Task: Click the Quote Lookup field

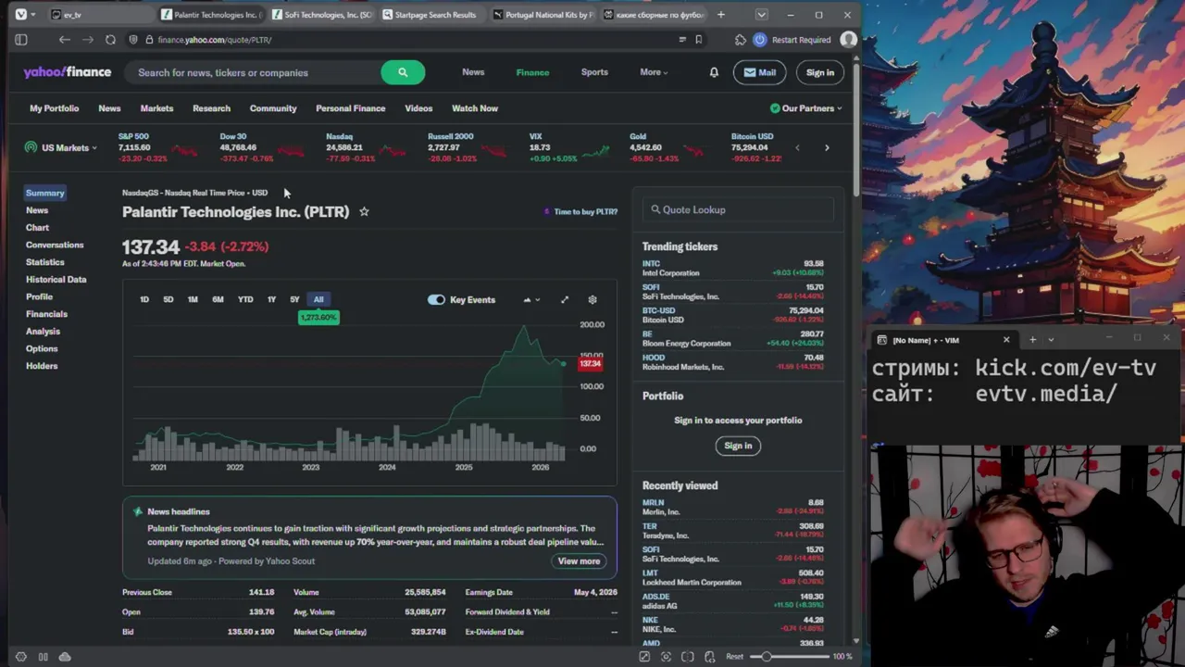Action: pyautogui.click(x=738, y=209)
